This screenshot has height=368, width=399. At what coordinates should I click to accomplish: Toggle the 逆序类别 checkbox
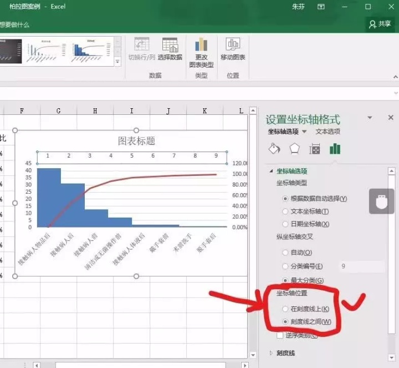(x=280, y=335)
